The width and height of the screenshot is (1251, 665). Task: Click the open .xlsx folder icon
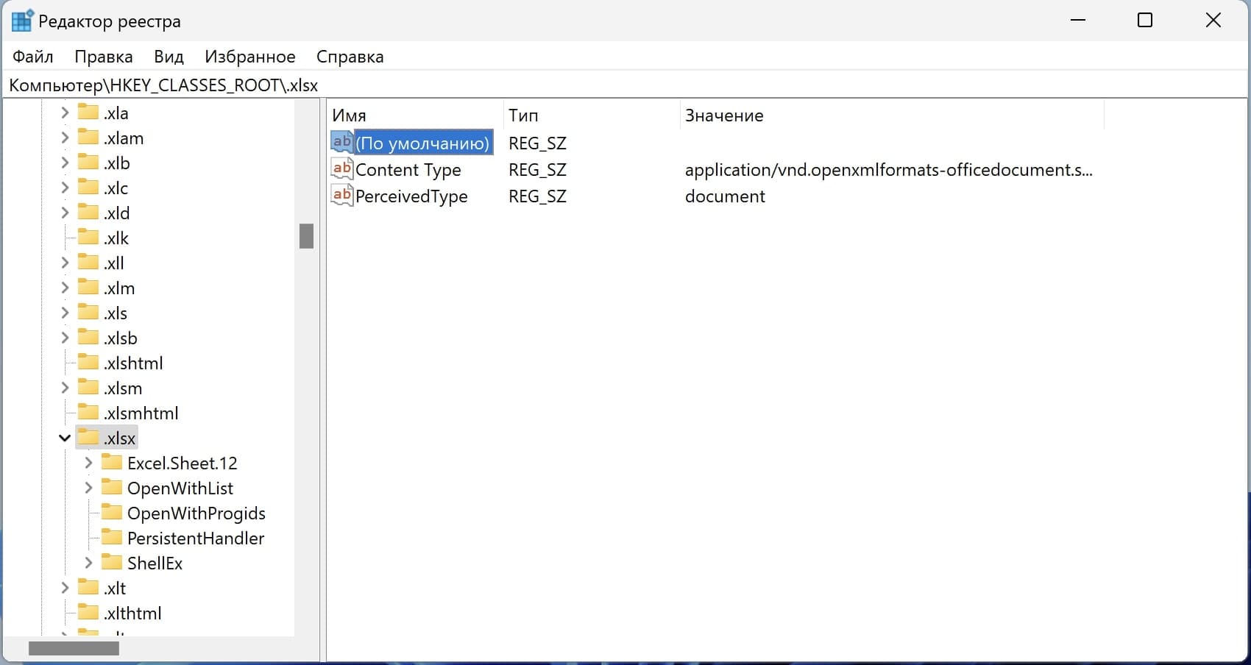tap(88, 437)
